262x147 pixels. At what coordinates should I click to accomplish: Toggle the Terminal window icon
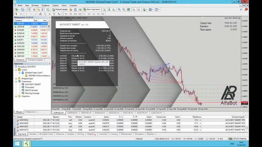43,9
